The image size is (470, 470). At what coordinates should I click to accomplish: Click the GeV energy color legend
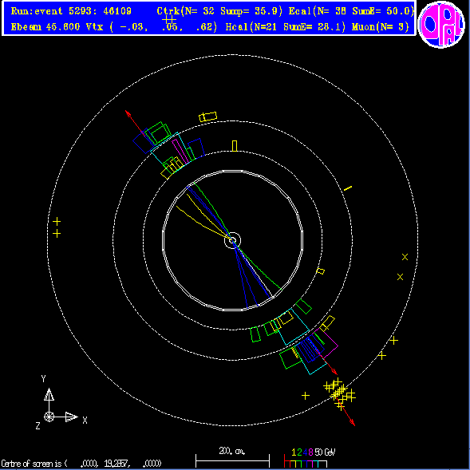pyautogui.click(x=310, y=459)
